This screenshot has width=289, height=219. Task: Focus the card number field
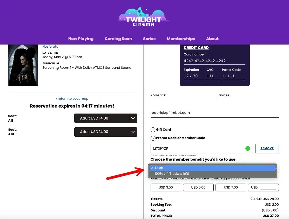[214, 61]
